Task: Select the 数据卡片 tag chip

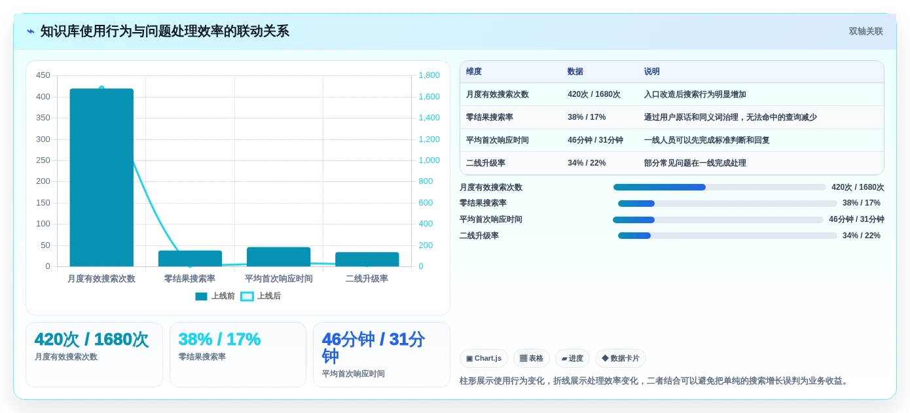Action: coord(621,358)
